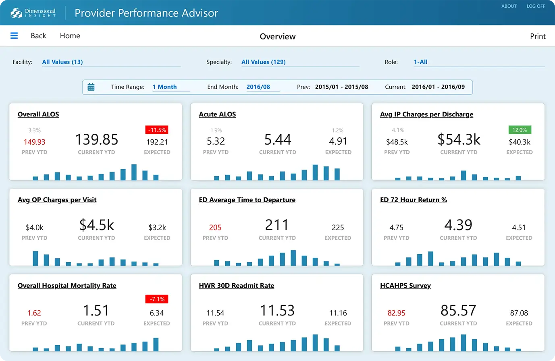The height and width of the screenshot is (361, 555).
Task: Open the ED 72 Hour Return % report
Action: (414, 199)
